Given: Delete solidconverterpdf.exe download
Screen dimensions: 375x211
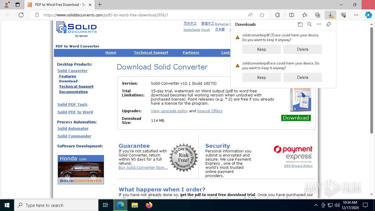Looking at the screenshot, I should [302, 77].
